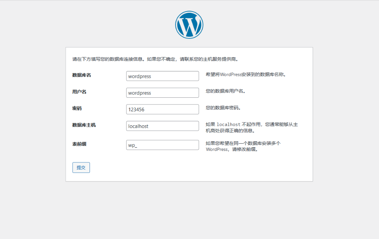The width and height of the screenshot is (379, 239).
Task: Click the 密码 label
Action: tap(77, 108)
